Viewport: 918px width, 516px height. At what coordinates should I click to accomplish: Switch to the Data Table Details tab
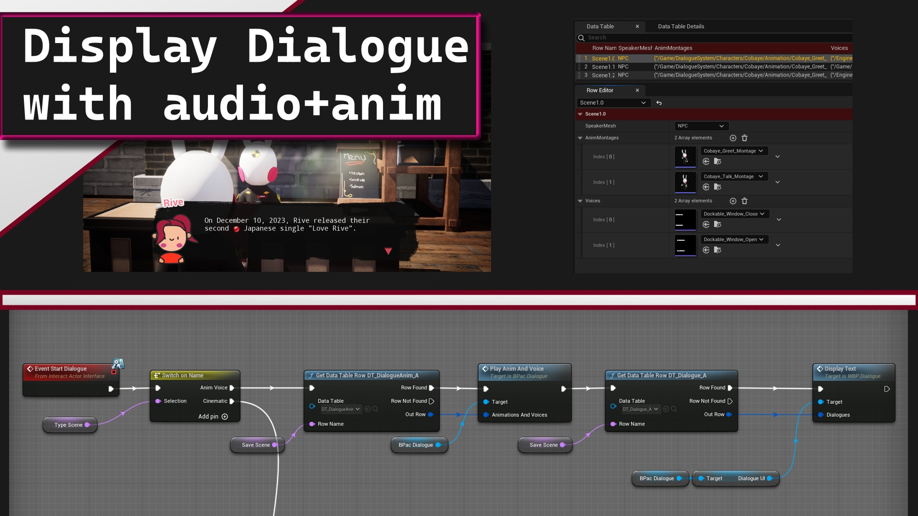pyautogui.click(x=680, y=26)
